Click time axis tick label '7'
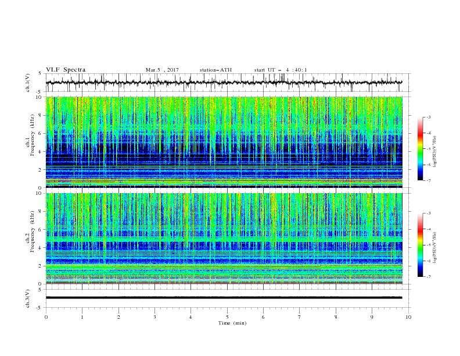The height and width of the screenshot is (356, 460). pyautogui.click(x=300, y=317)
